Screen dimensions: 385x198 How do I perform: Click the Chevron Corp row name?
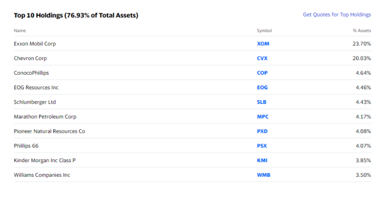[x=30, y=59]
